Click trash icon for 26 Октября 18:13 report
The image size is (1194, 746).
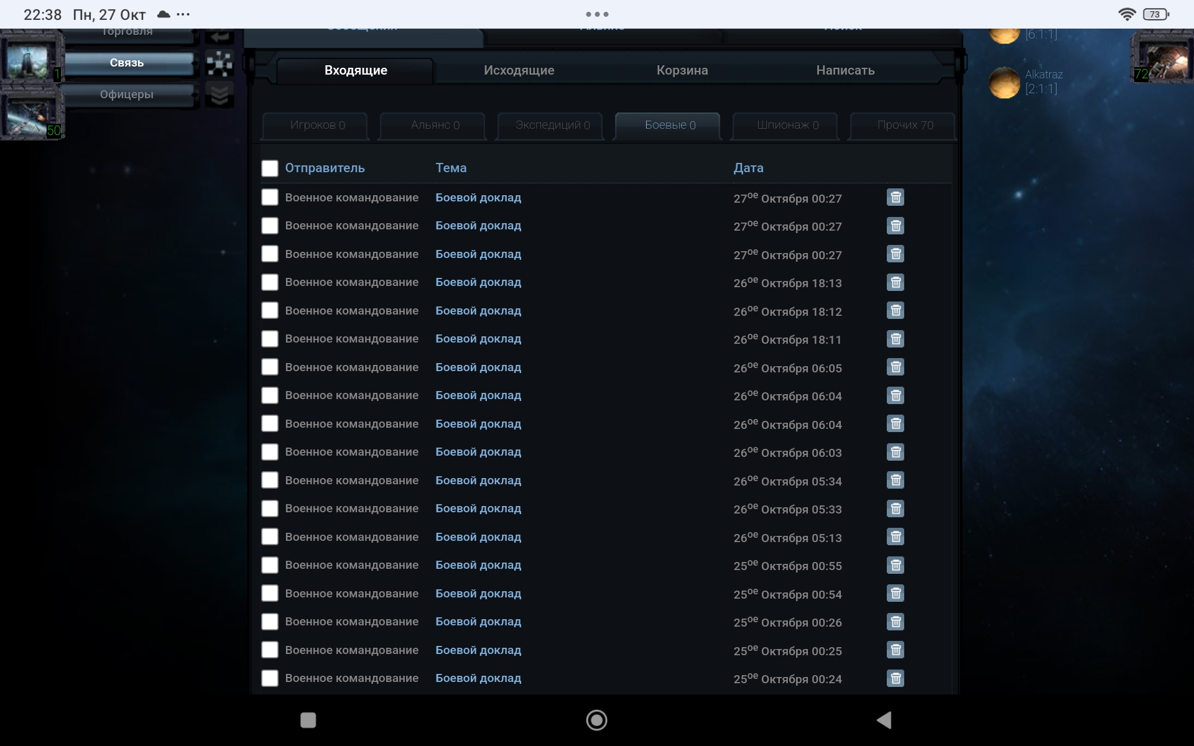click(x=895, y=282)
